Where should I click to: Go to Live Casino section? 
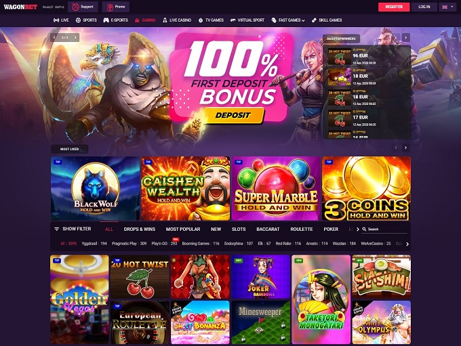pyautogui.click(x=177, y=20)
